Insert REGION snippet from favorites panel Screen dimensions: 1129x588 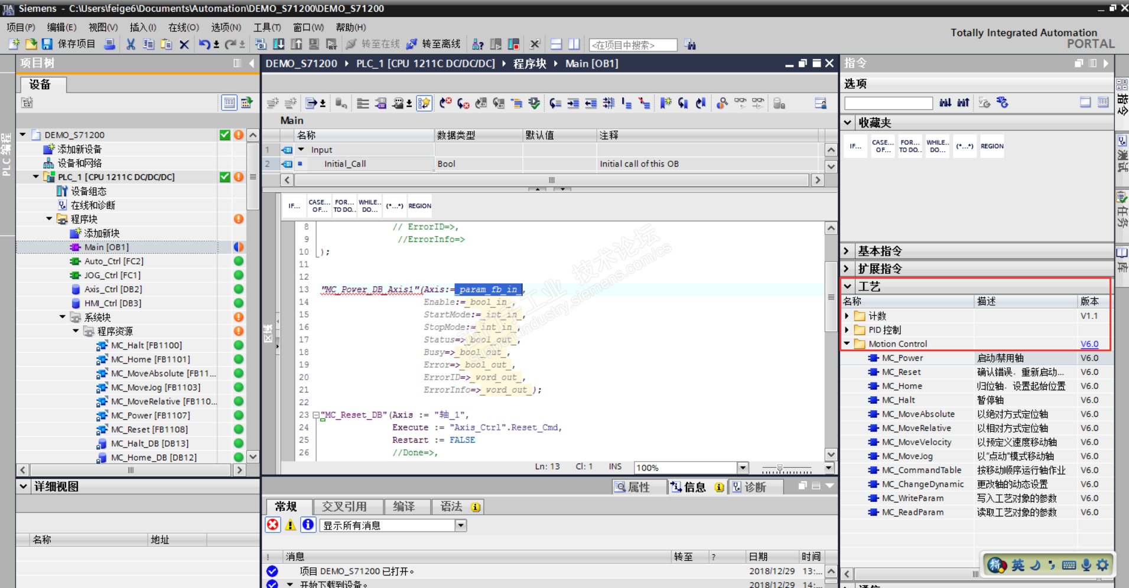pyautogui.click(x=991, y=146)
